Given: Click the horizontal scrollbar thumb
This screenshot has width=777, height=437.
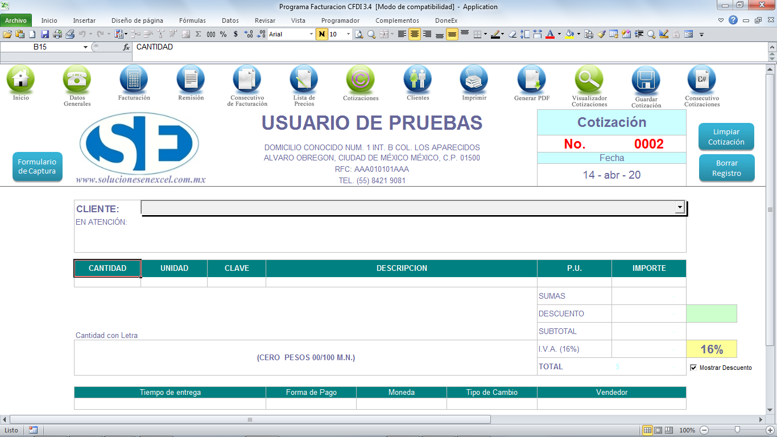Looking at the screenshot, I should (250, 420).
